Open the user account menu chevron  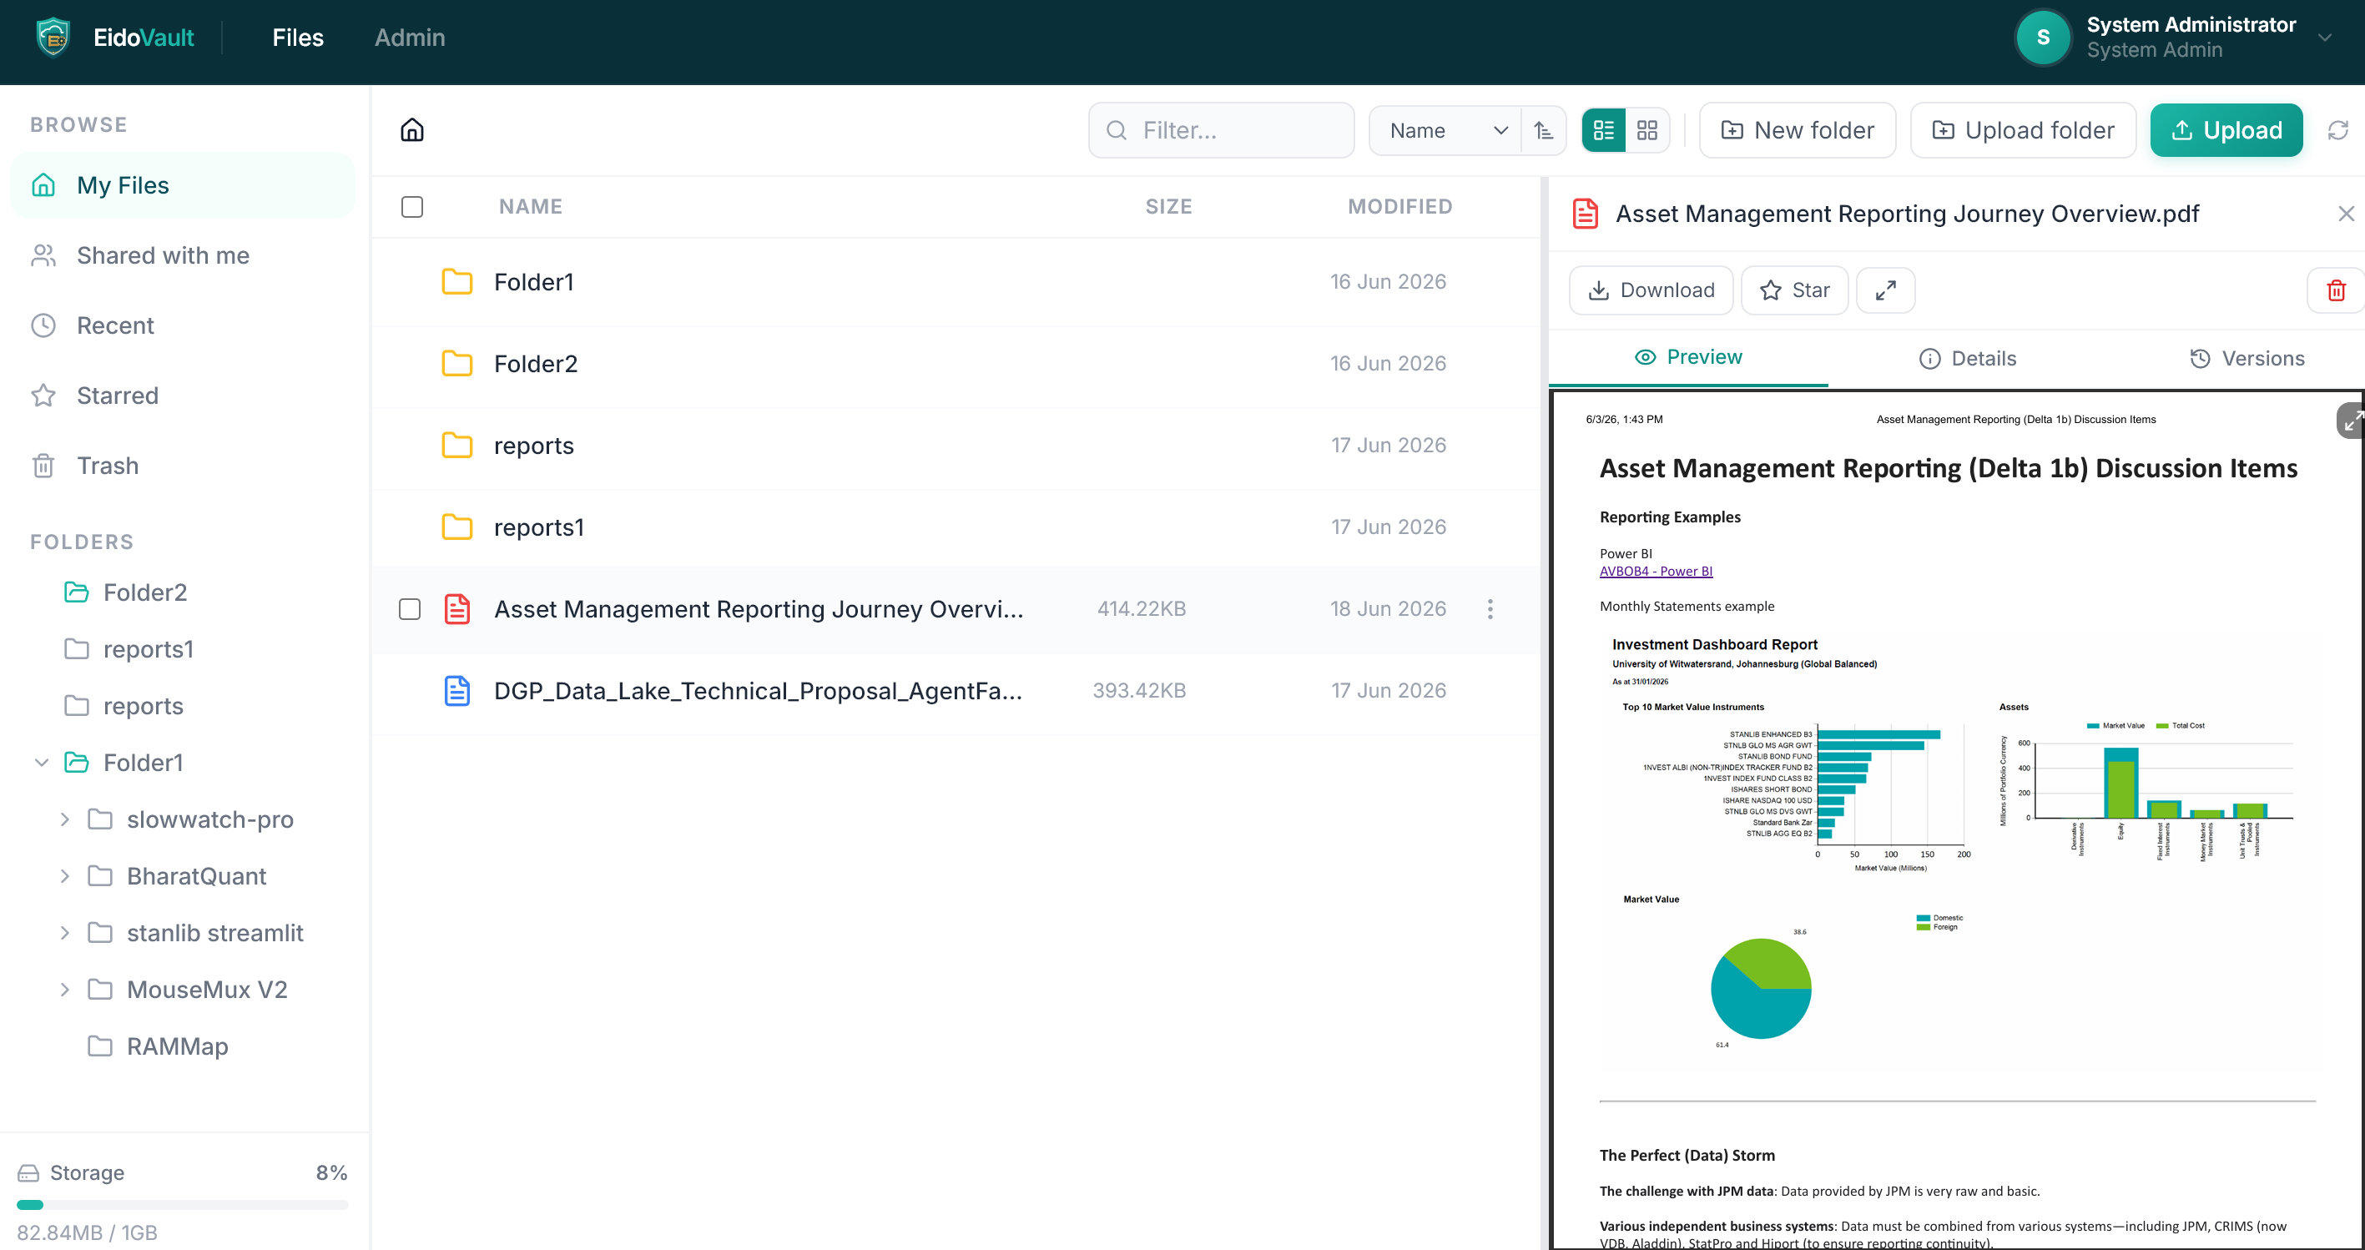click(2325, 38)
